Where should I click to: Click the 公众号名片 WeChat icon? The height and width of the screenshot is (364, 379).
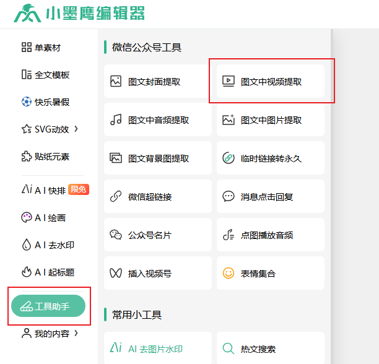116,235
